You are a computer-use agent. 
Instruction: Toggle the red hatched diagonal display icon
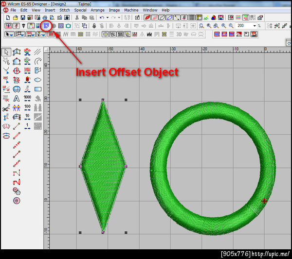point(155,17)
